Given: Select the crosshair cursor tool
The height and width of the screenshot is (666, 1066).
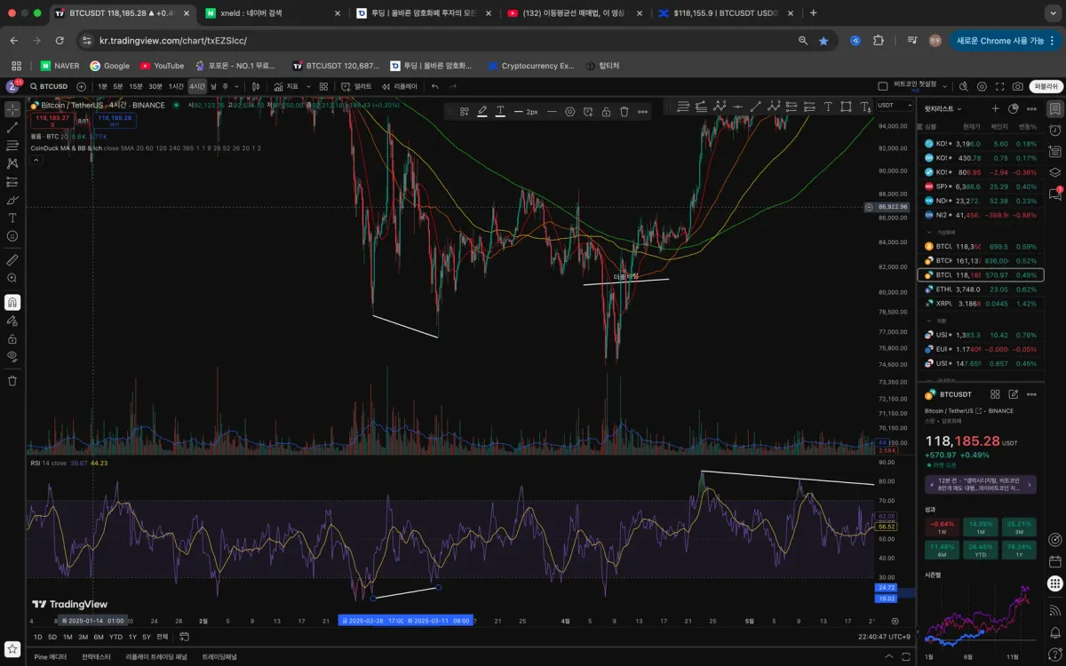Looking at the screenshot, I should point(12,109).
